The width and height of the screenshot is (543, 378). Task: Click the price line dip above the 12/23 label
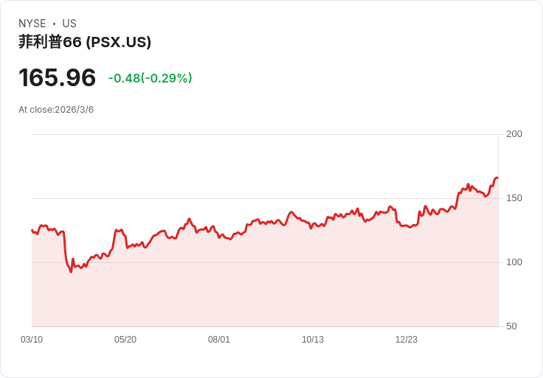coord(407,226)
